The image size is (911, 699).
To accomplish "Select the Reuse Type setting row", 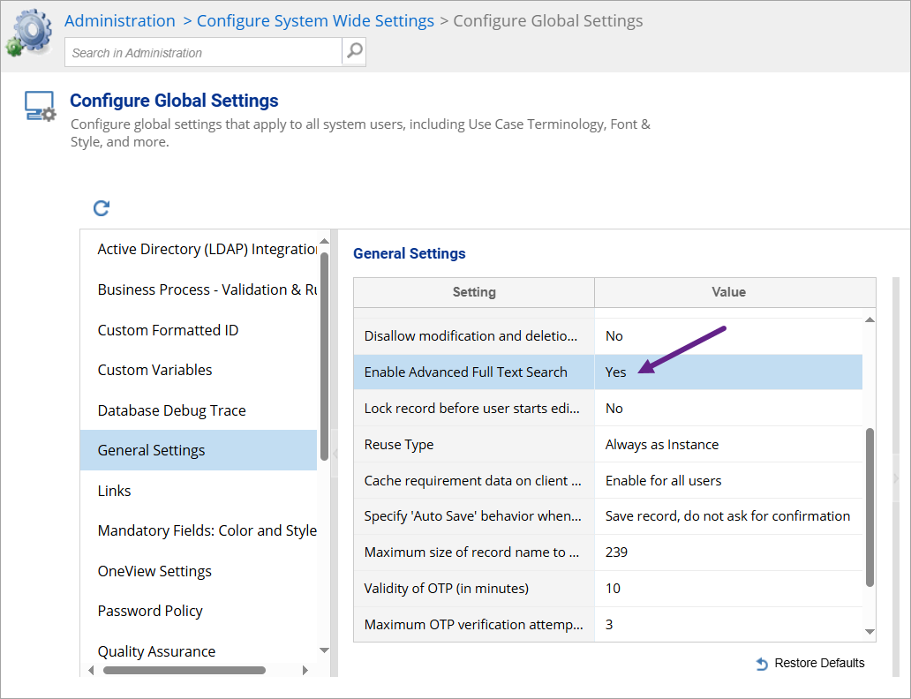I will pyautogui.click(x=607, y=445).
